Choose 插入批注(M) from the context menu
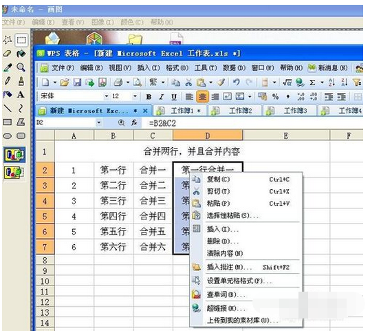This screenshot has height=335, width=370. pyautogui.click(x=246, y=268)
